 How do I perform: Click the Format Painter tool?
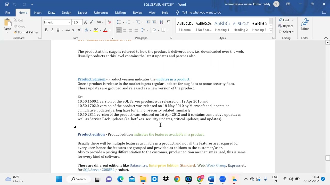(x=26, y=32)
